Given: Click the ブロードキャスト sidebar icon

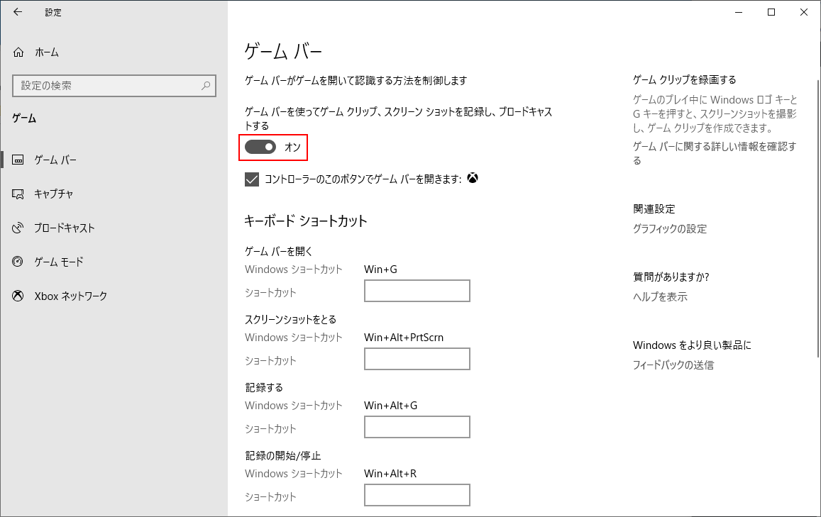Looking at the screenshot, I should pyautogui.click(x=18, y=228).
